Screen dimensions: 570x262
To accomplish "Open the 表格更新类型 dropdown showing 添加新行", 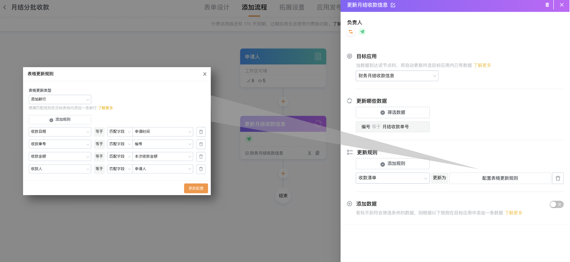I will 60,99.
